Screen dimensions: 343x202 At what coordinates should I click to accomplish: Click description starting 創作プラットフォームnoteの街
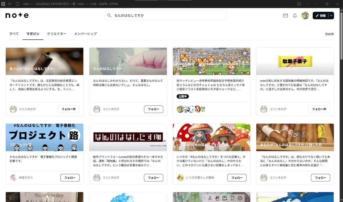127,161
